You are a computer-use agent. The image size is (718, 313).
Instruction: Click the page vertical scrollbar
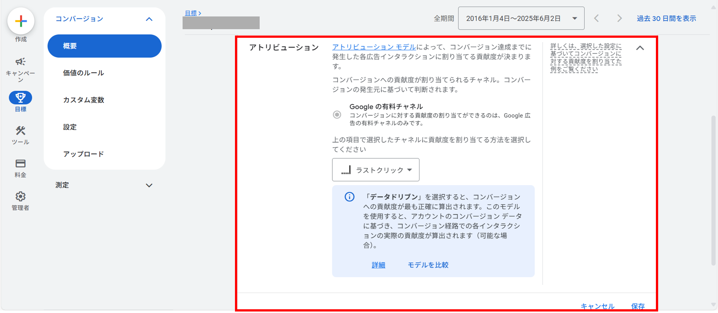(714, 191)
